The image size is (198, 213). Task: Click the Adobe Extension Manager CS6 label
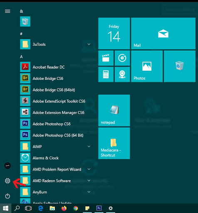click(59, 113)
